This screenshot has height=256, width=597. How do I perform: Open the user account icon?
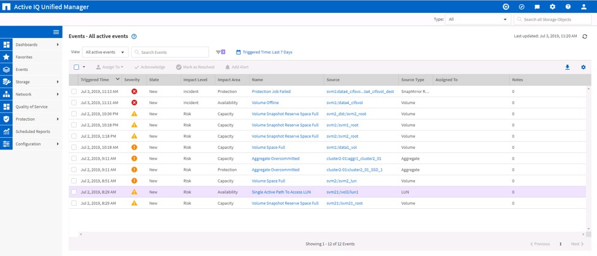pos(583,7)
